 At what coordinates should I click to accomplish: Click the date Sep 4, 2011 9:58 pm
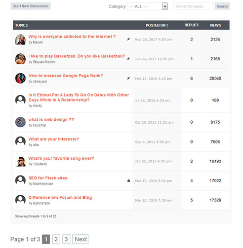click(152, 142)
